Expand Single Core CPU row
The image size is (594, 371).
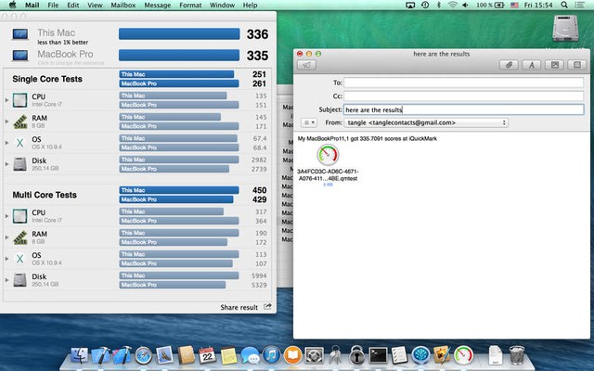click(x=6, y=100)
